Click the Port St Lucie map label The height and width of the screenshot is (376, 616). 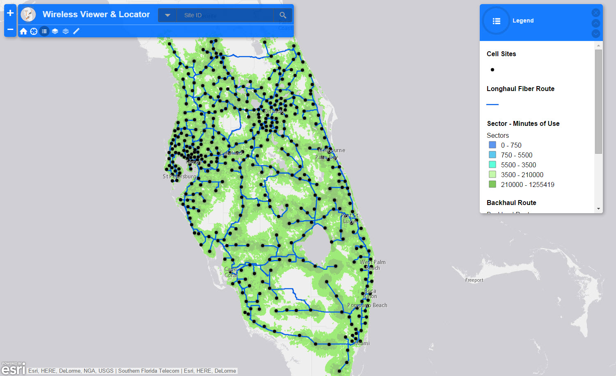pos(350,219)
